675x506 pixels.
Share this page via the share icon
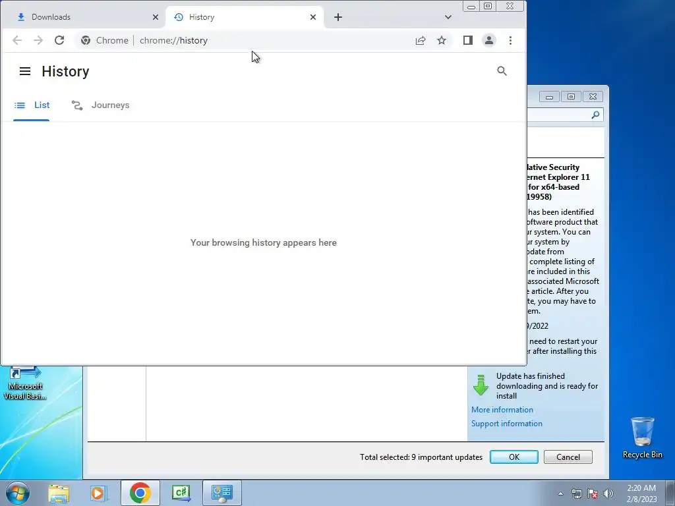pos(420,40)
